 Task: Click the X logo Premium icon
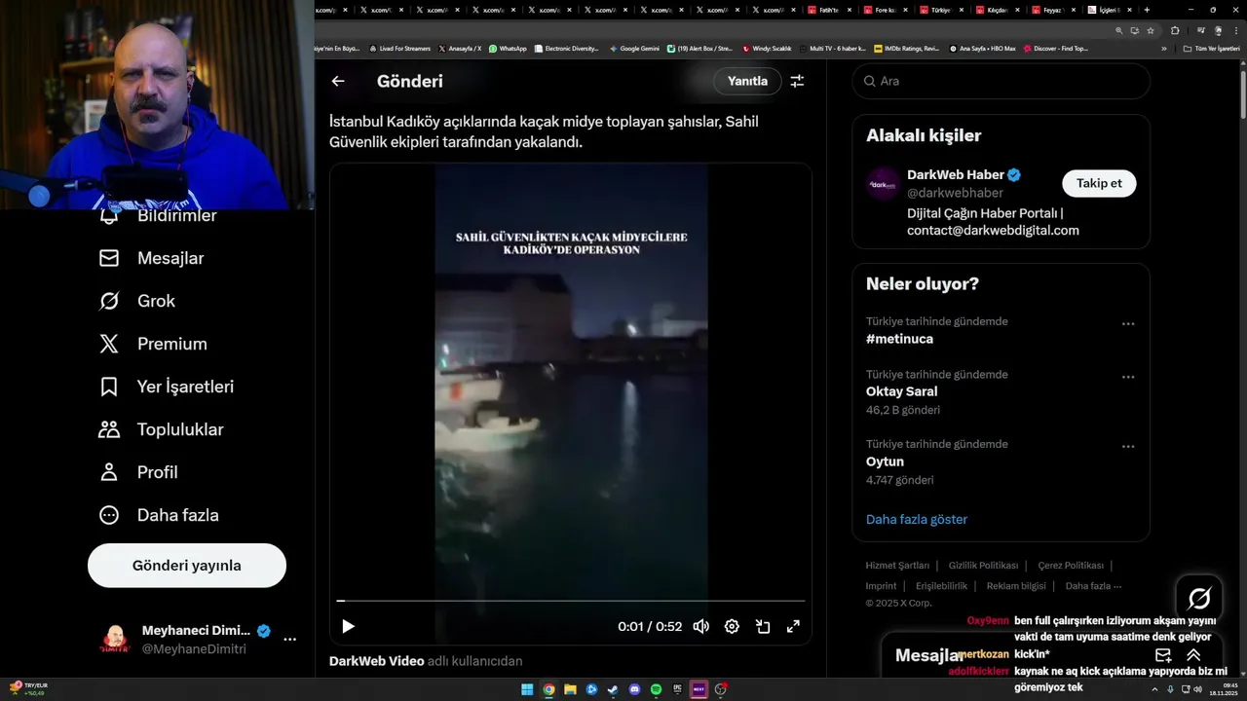point(109,344)
